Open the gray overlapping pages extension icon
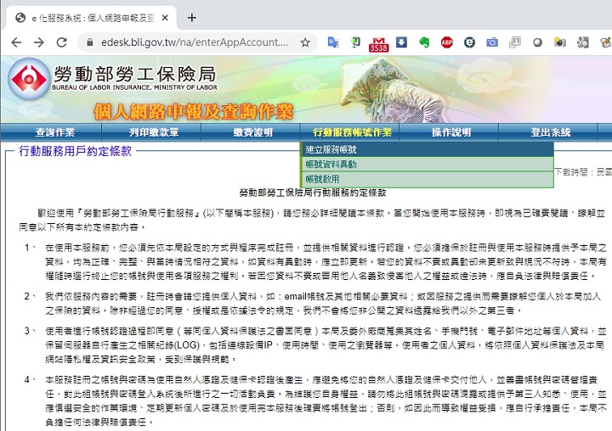The image size is (612, 431). 515,42
